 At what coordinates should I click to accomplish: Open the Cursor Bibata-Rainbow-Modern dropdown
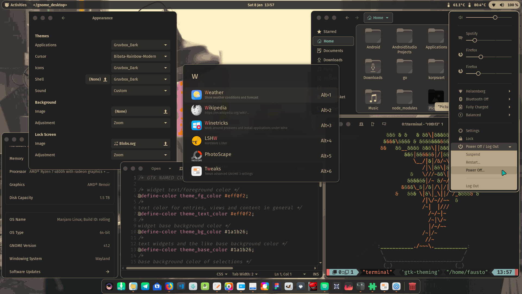(141, 56)
